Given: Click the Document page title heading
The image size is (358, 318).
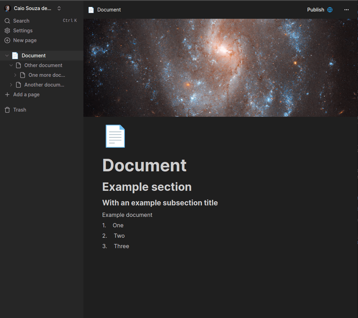Looking at the screenshot, I should pyautogui.click(x=144, y=165).
